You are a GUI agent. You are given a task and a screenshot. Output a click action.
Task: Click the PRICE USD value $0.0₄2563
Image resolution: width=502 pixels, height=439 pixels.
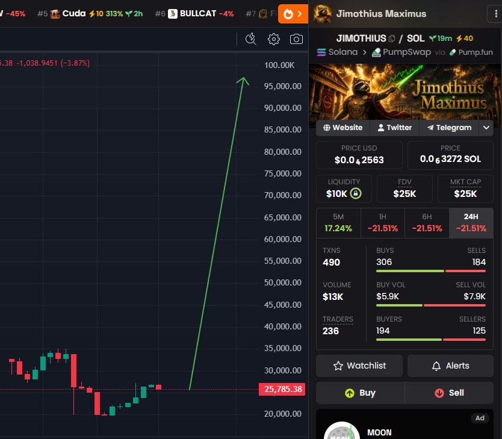click(x=359, y=160)
